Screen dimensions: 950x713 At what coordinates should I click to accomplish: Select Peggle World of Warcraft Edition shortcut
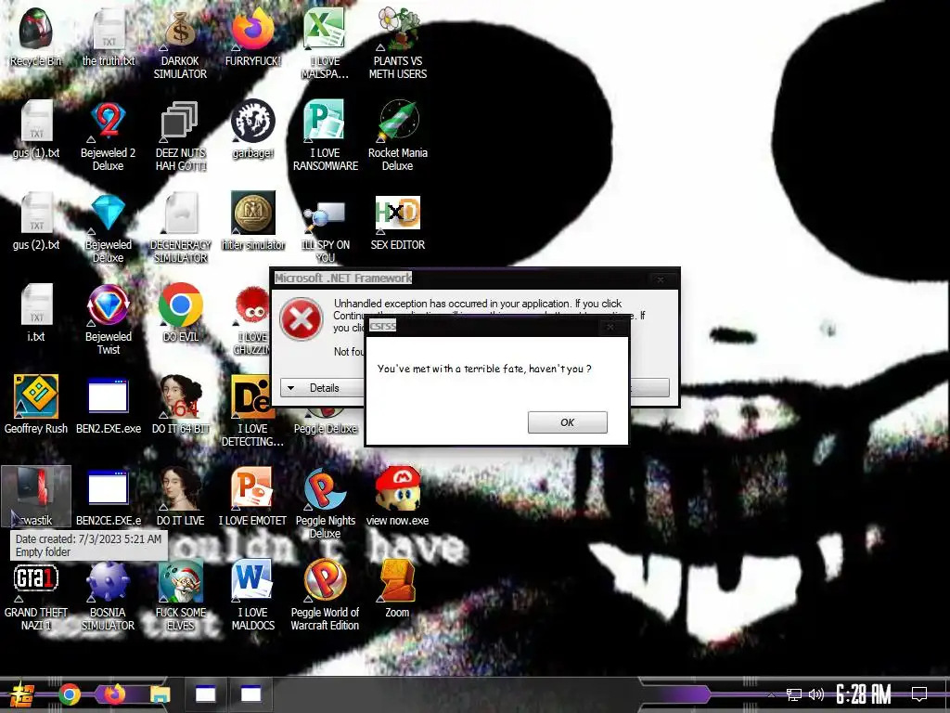pyautogui.click(x=326, y=595)
